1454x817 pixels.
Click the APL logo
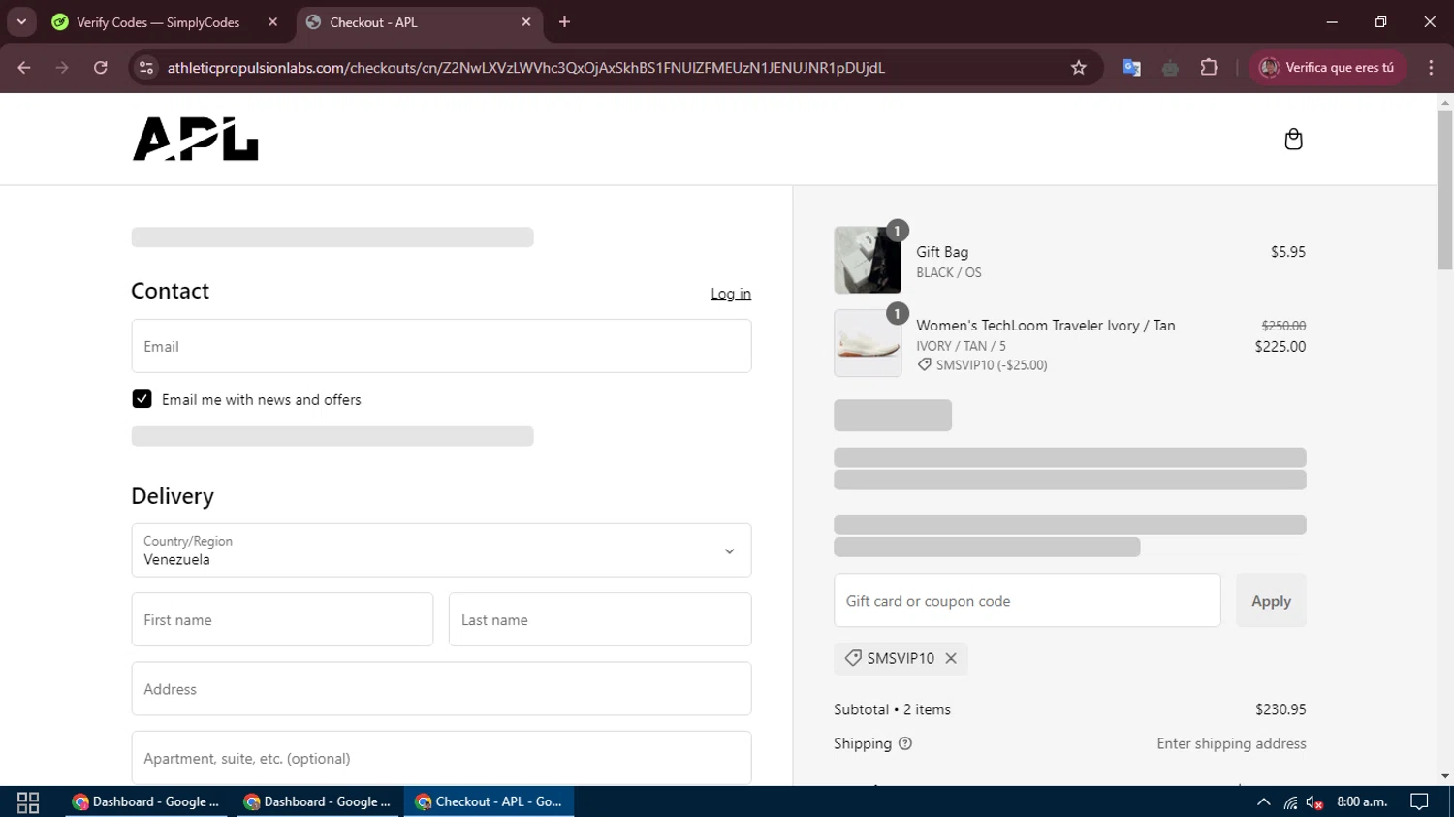[x=196, y=139]
